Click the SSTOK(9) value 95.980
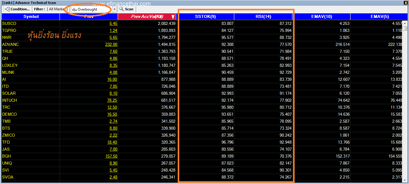 (x=227, y=107)
